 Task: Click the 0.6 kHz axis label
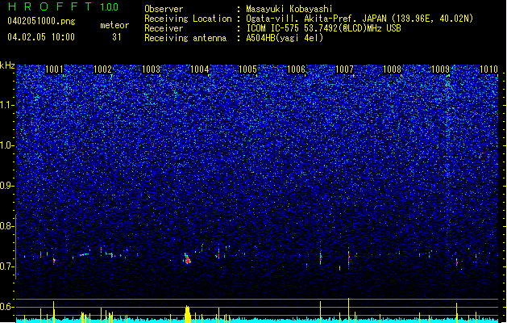tap(7, 307)
